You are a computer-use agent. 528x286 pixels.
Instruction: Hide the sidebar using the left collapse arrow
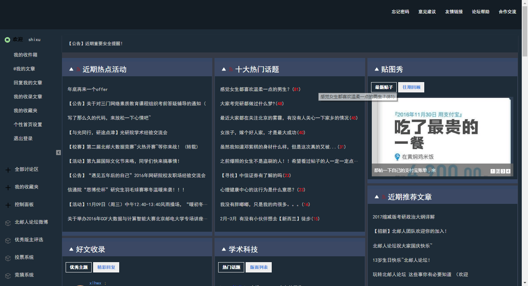click(58, 153)
